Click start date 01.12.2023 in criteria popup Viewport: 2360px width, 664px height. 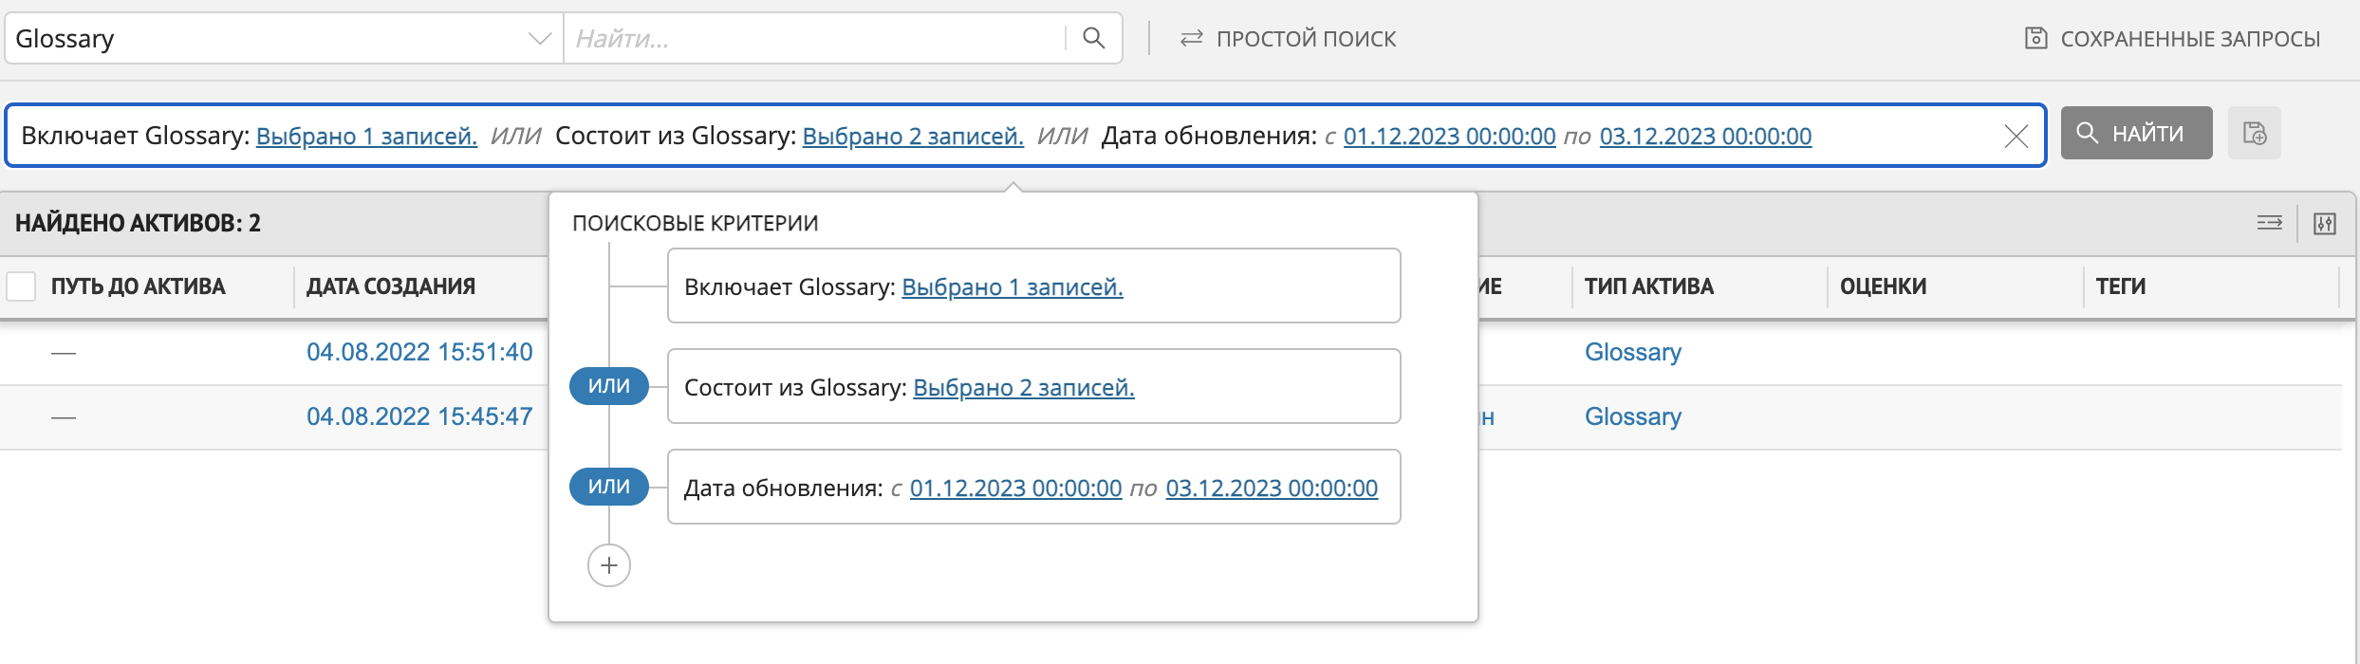1015,489
